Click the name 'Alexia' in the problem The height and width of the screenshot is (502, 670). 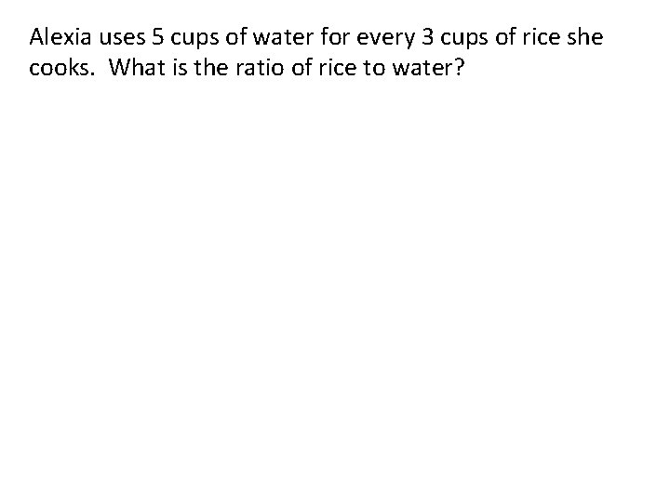click(60, 36)
